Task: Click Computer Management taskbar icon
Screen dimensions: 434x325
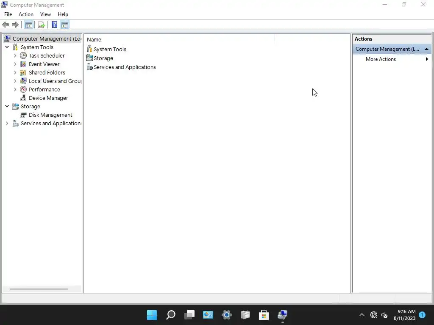Action: pyautogui.click(x=282, y=315)
